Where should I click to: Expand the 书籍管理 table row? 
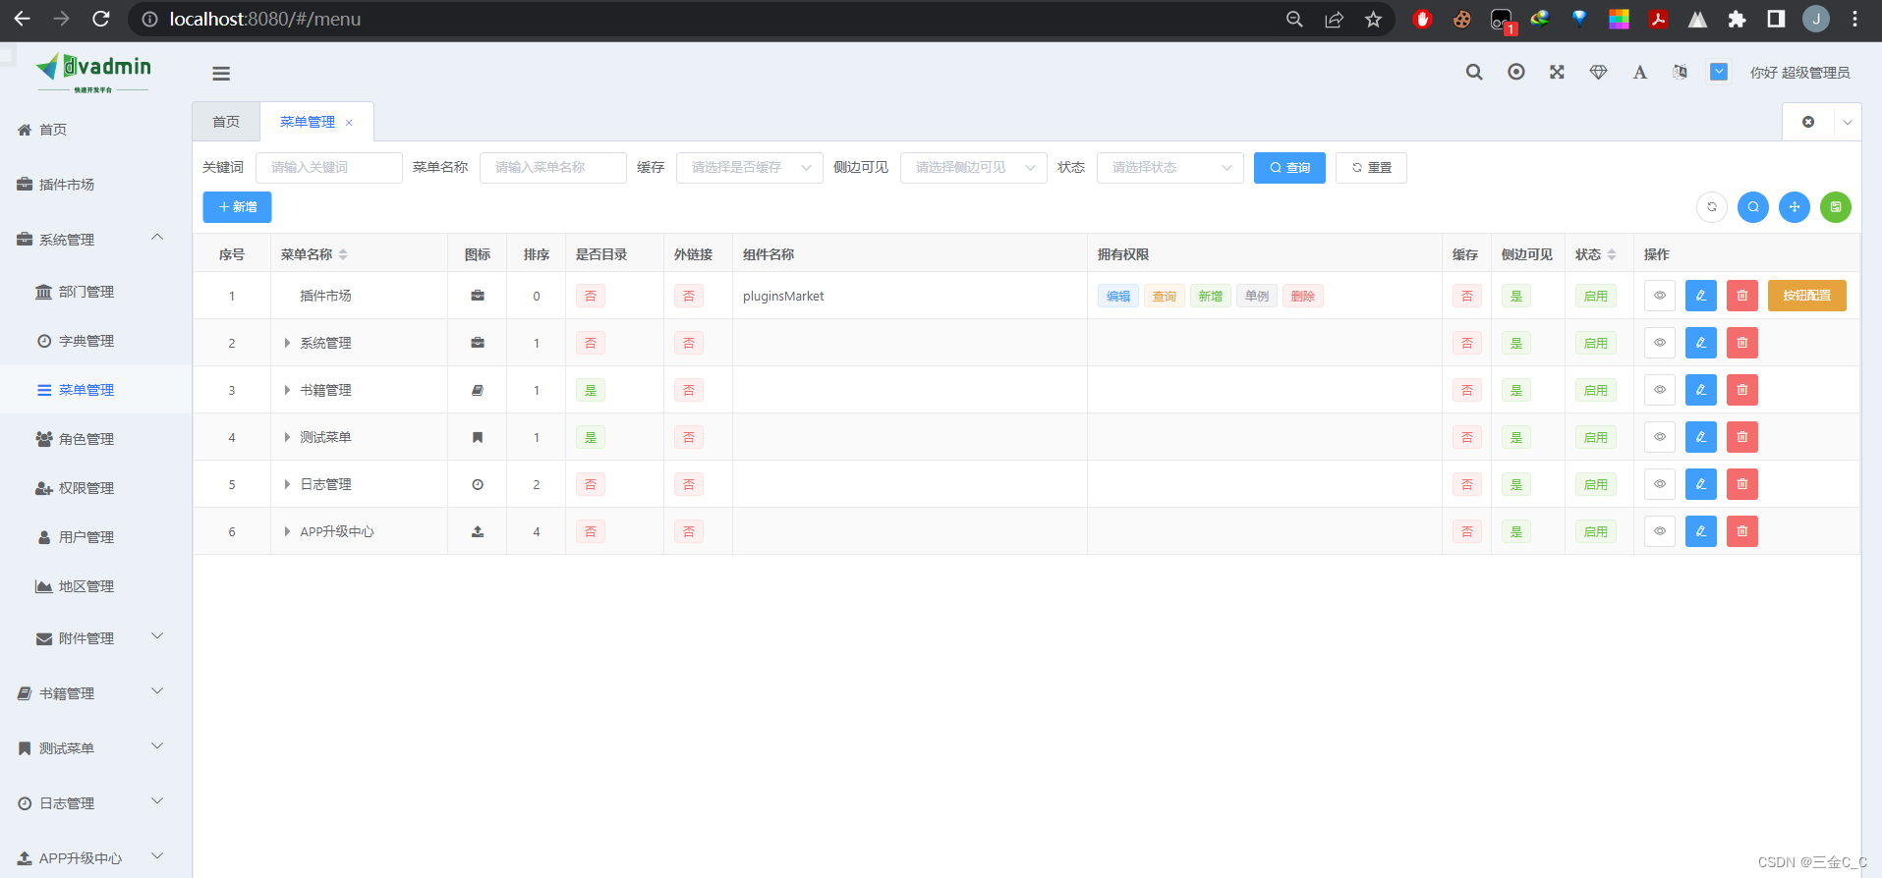(x=287, y=390)
